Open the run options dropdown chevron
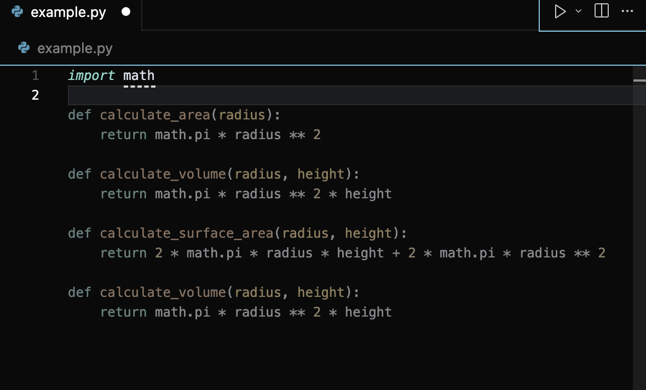This screenshot has width=646, height=390. click(579, 11)
